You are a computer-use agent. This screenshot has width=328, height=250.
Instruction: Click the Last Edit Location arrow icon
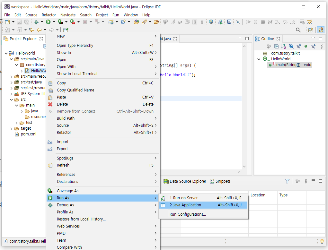pyautogui.click(x=31, y=30)
